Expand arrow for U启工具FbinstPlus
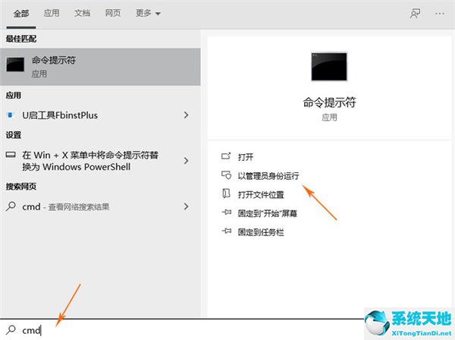455x340 pixels. (187, 115)
